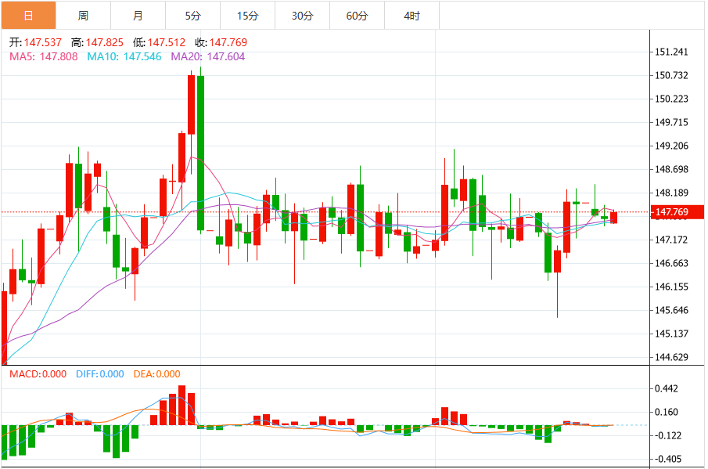The width and height of the screenshot is (708, 469).
Task: Click the 147.172 price axis label
Action: 671,240
